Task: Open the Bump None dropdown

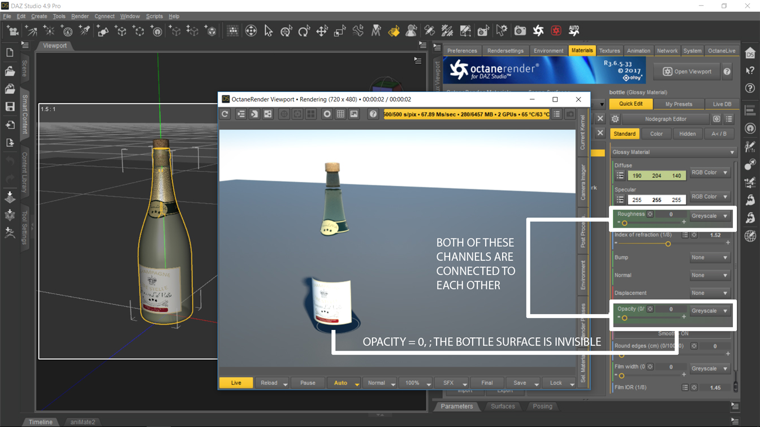Action: click(x=710, y=258)
